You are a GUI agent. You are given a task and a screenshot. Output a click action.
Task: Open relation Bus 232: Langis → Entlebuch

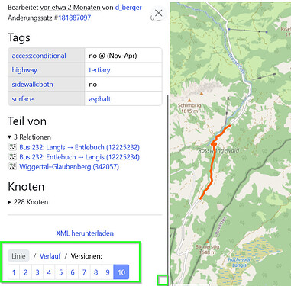(x=79, y=147)
